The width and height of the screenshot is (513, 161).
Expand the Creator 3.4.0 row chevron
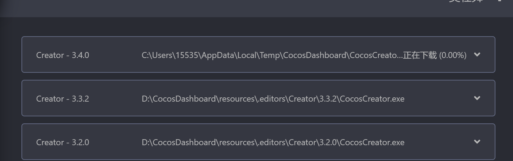click(x=477, y=54)
